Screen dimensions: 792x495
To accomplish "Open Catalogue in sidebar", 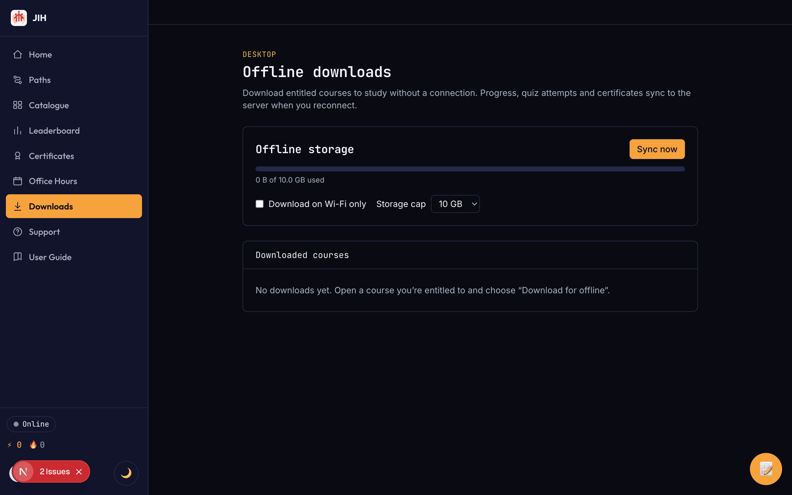I will point(74,105).
